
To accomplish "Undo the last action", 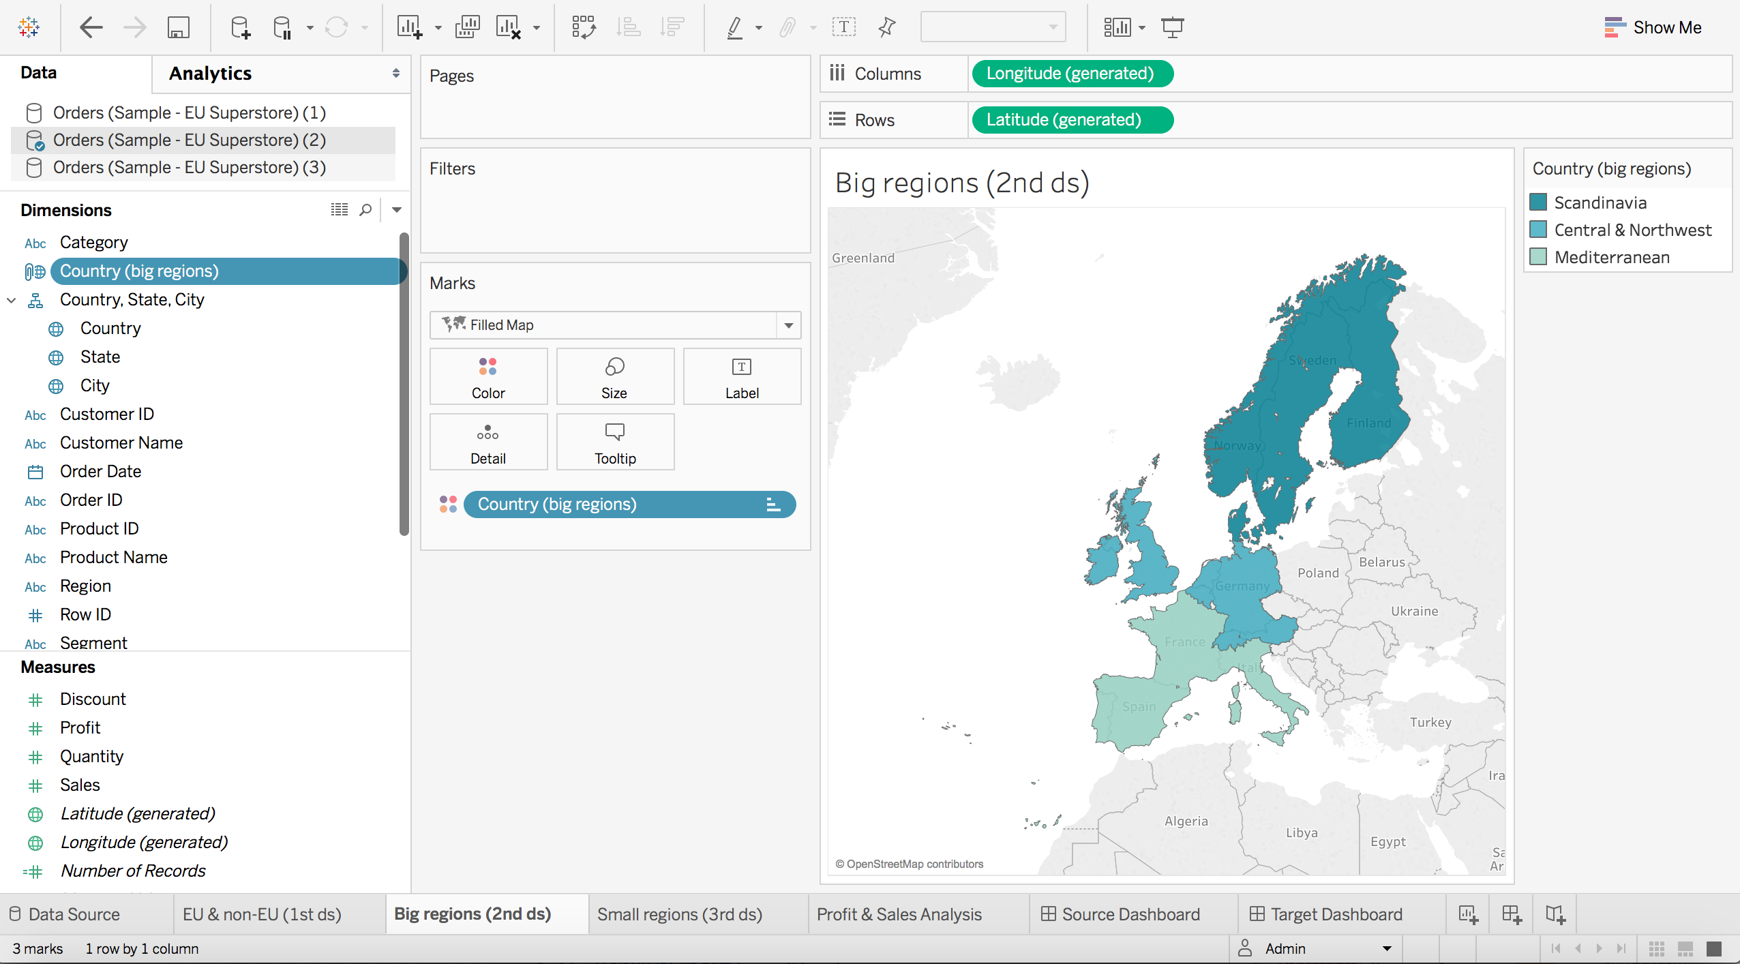I will click(91, 27).
